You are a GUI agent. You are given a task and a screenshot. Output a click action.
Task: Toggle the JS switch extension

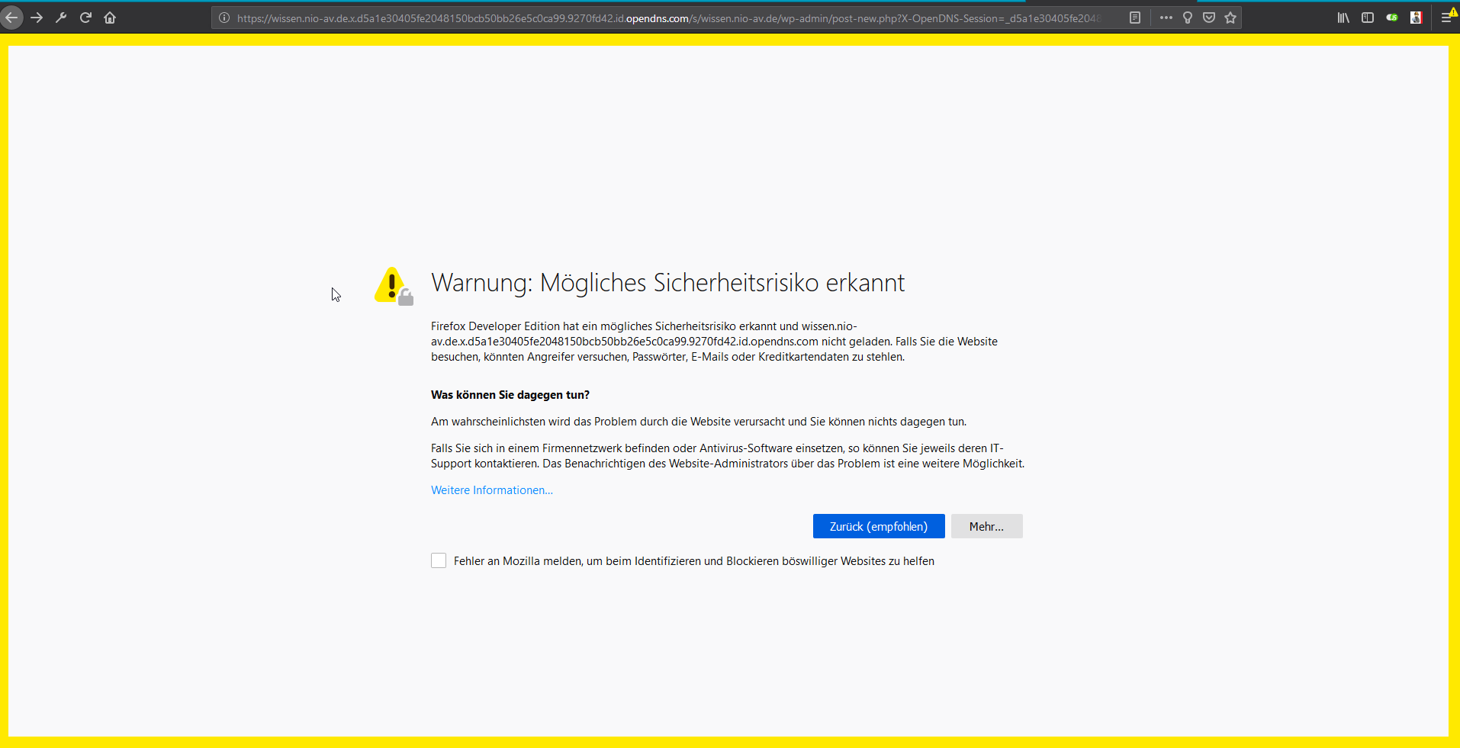(x=1392, y=18)
